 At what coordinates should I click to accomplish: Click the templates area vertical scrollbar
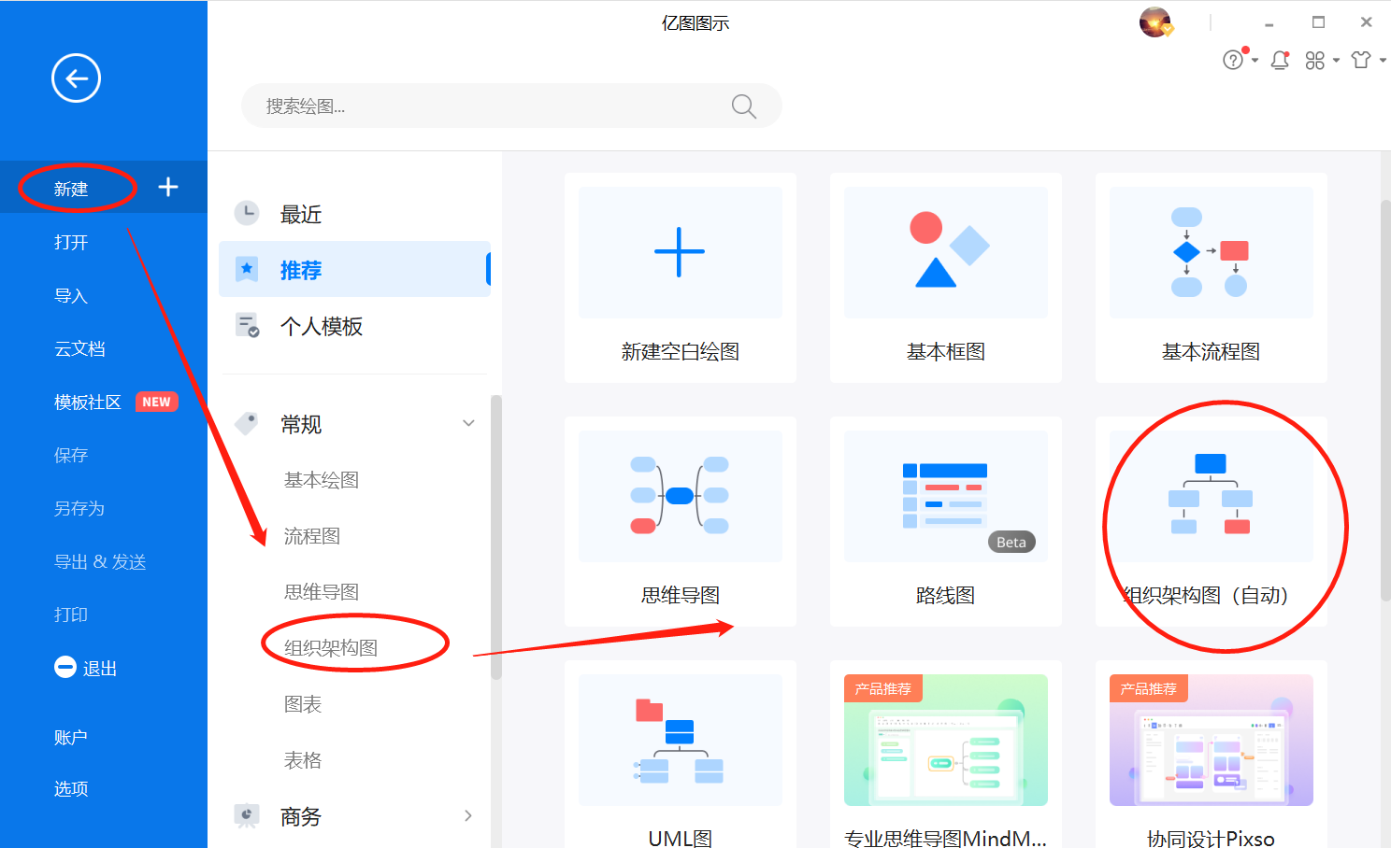click(x=1385, y=400)
